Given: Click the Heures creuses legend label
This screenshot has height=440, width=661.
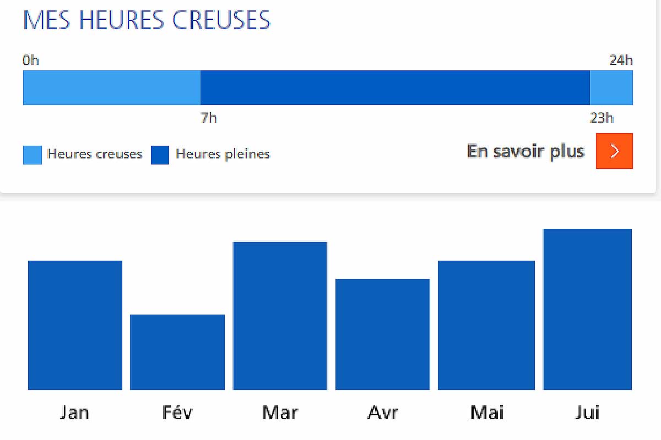Looking at the screenshot, I should pos(95,154).
